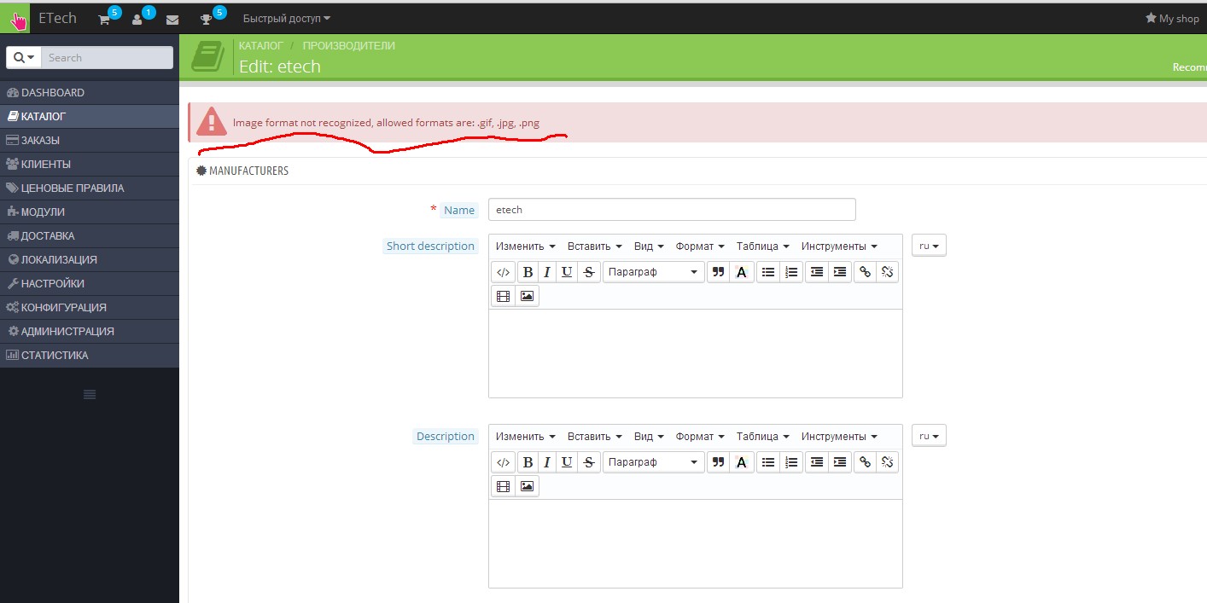Viewport: 1207px width, 603px height.
Task: Click into Description text area
Action: click(695, 543)
